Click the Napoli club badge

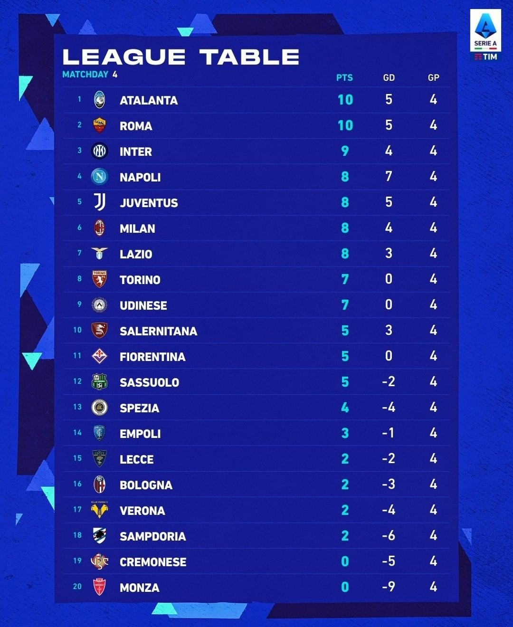point(99,177)
